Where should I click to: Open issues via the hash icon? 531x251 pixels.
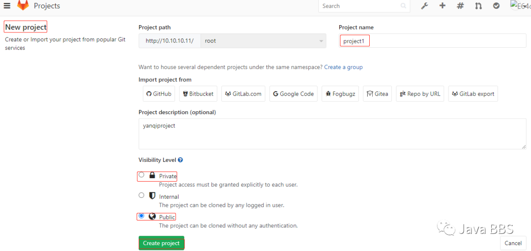coord(460,6)
